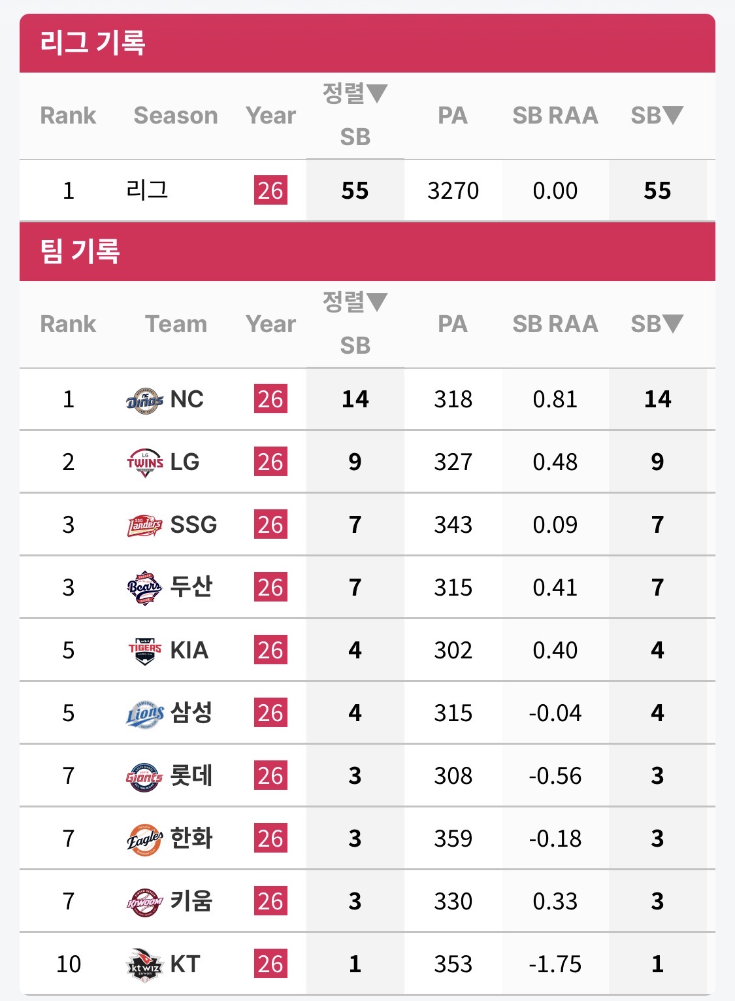735x1001 pixels.
Task: Click the Doosan Bears team logo
Action: point(144,588)
